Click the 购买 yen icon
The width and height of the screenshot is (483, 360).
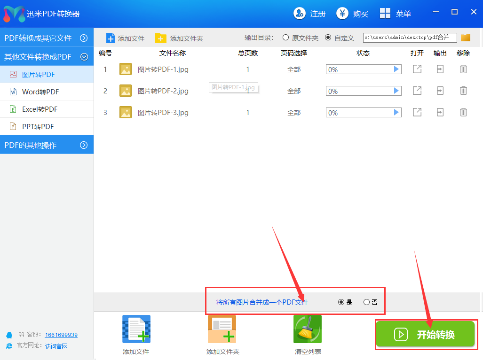point(342,14)
